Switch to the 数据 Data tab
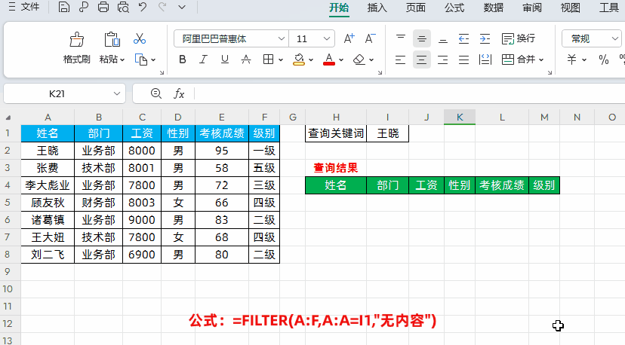625x345 pixels. 494,8
